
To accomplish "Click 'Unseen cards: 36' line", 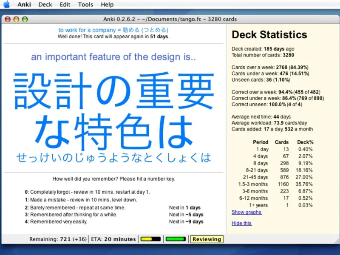I will (x=261, y=79).
